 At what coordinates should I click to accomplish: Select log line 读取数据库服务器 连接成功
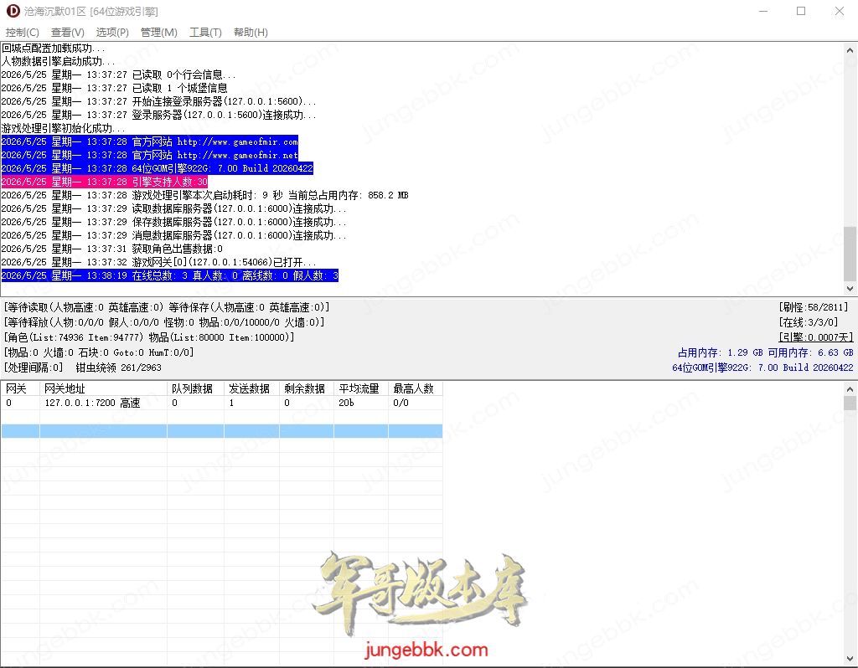pos(174,208)
